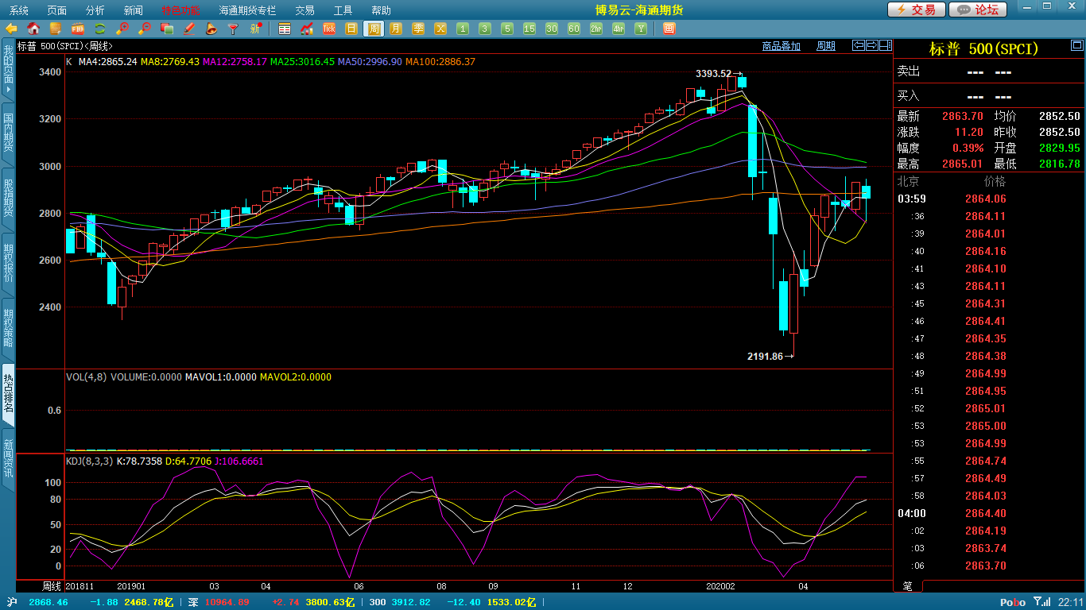Click the 交易 lightning button
This screenshot has width=1086, height=610.
(x=917, y=10)
